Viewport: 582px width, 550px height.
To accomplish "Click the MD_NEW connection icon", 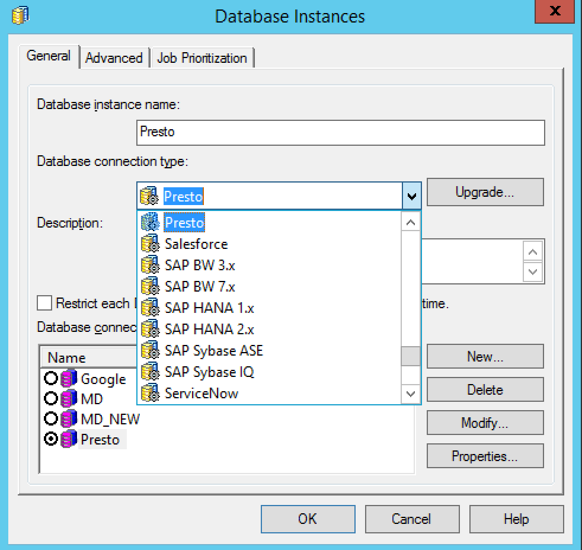I will coord(69,420).
